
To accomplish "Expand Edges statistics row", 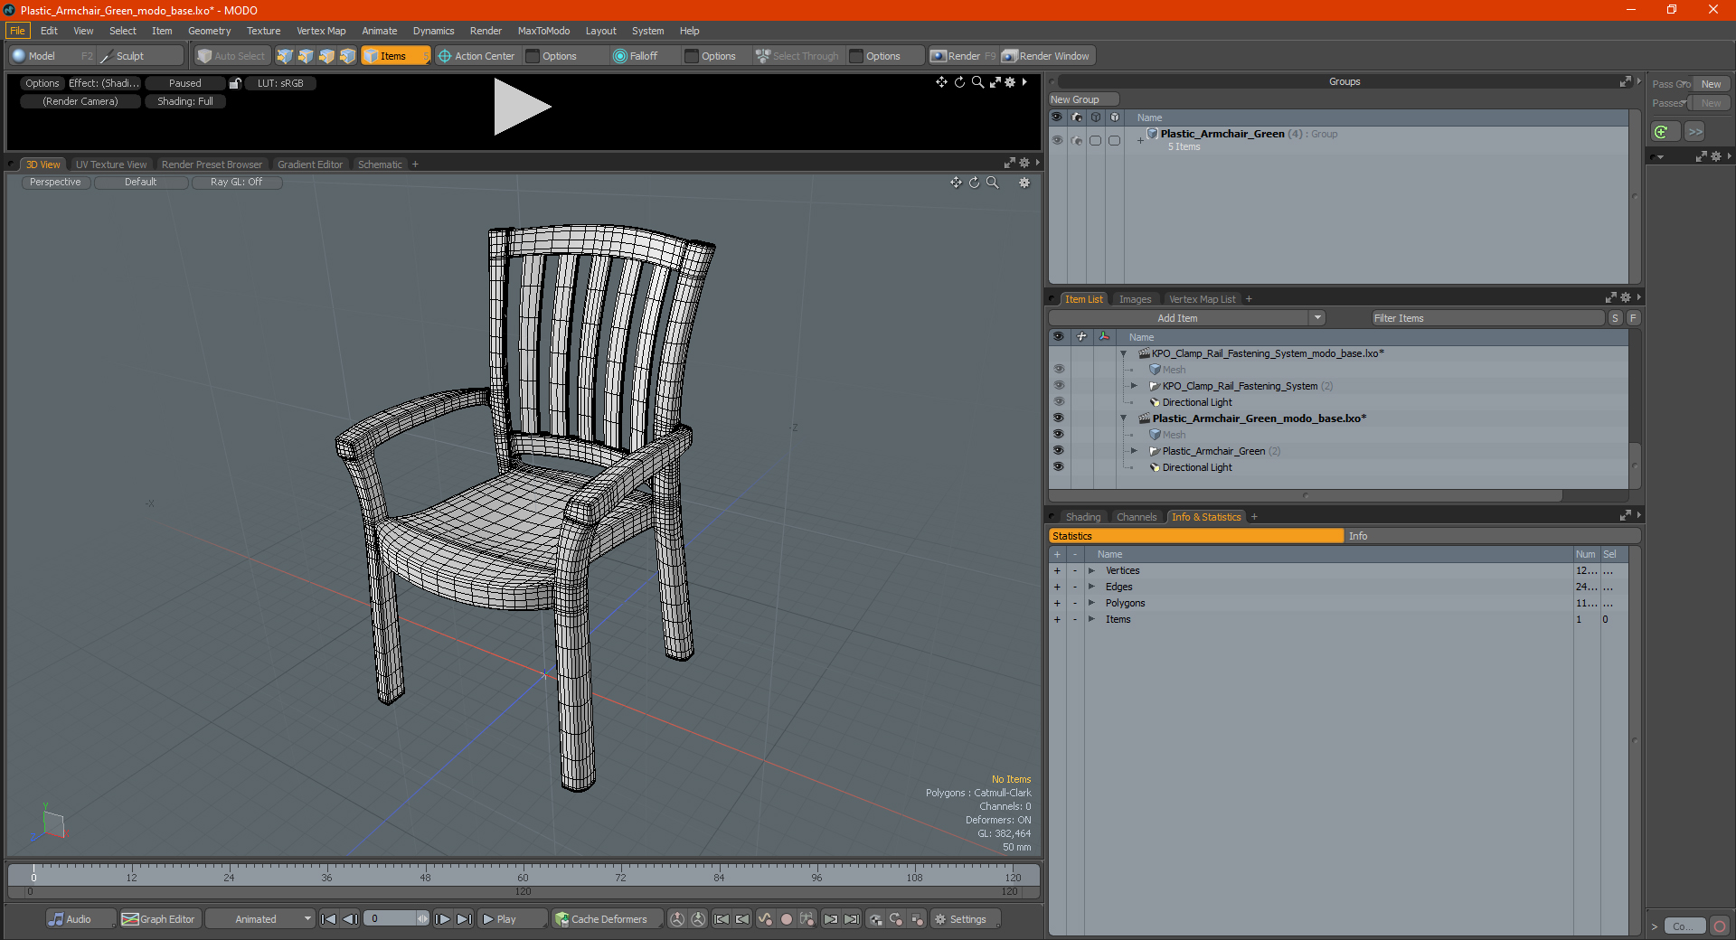I will click(x=1091, y=587).
